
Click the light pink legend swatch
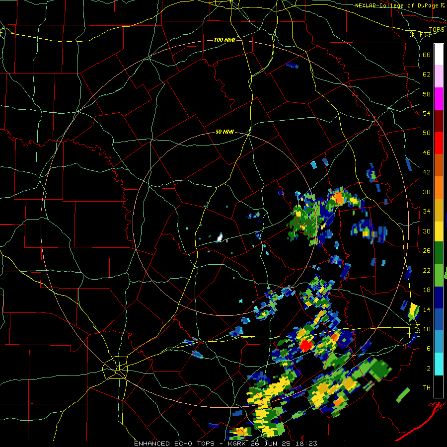[439, 76]
